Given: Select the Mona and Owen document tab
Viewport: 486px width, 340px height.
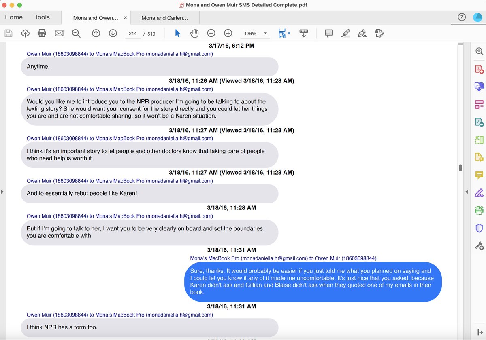Looking at the screenshot, I should click(96, 18).
